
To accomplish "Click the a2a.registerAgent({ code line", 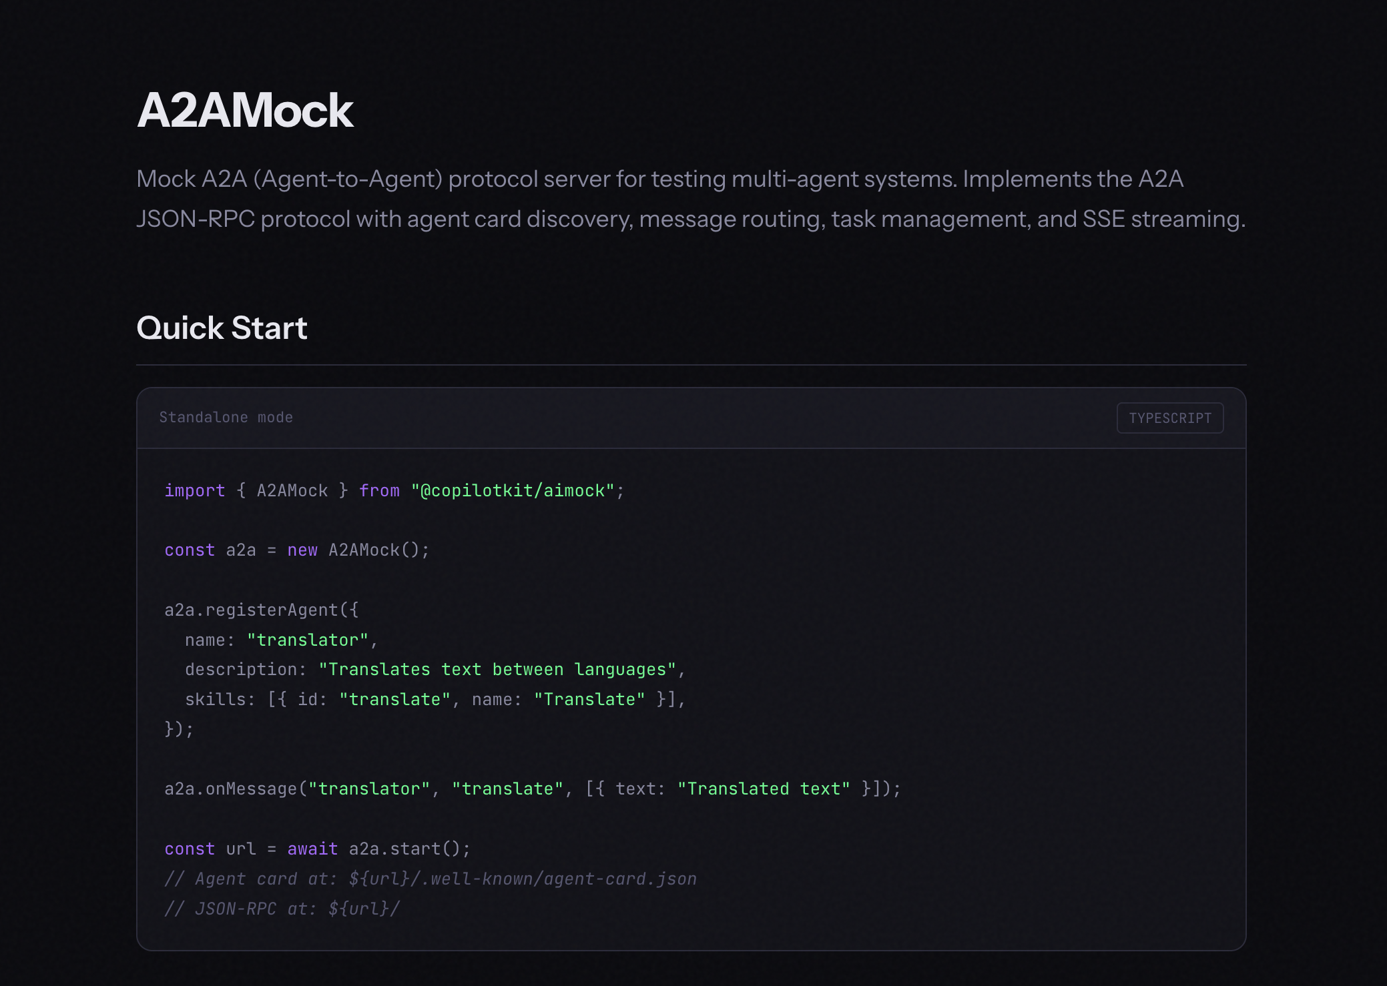I will (x=261, y=610).
